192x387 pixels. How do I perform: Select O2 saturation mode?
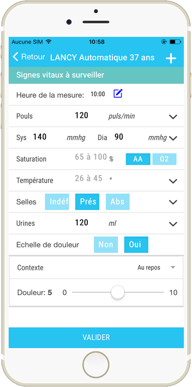[164, 159]
